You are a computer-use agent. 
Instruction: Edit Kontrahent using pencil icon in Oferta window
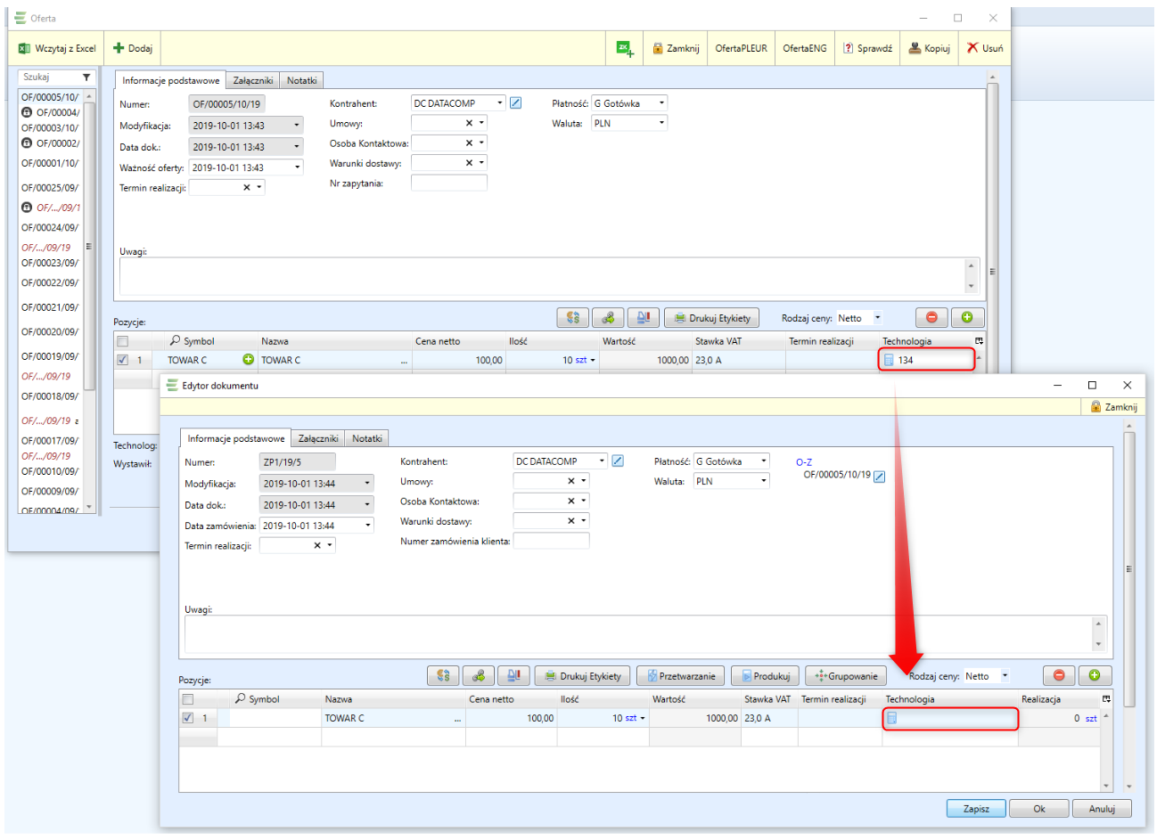pos(515,103)
